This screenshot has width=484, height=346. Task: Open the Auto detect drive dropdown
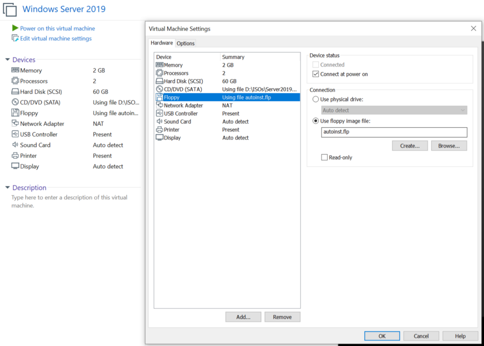tap(394, 110)
